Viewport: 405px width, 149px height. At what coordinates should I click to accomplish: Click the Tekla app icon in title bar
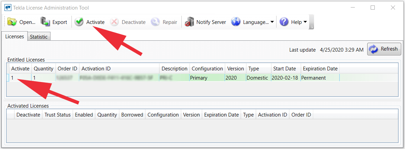click(8, 8)
